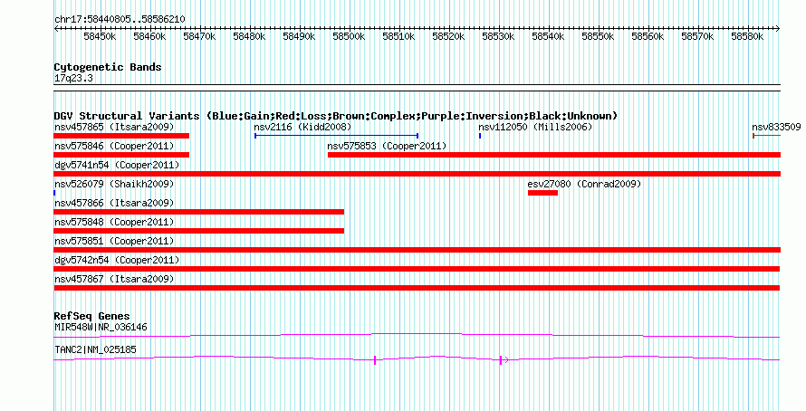
Task: Select the short red esv27080 bar
Action: pyautogui.click(x=542, y=193)
